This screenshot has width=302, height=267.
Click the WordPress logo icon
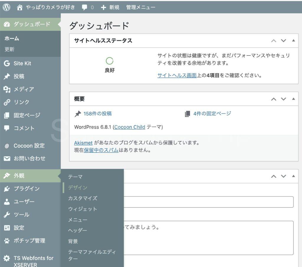point(6,7)
